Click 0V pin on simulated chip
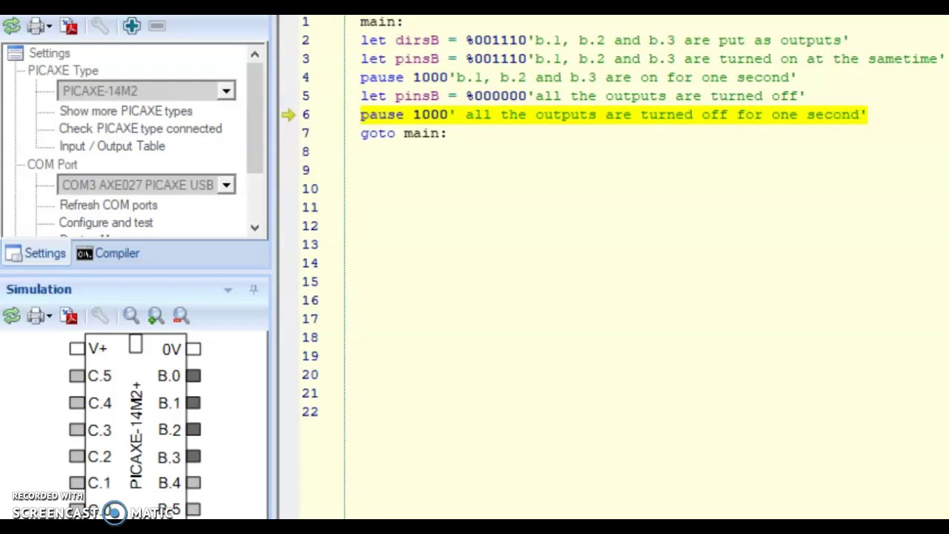This screenshot has height=534, width=949. click(x=194, y=349)
